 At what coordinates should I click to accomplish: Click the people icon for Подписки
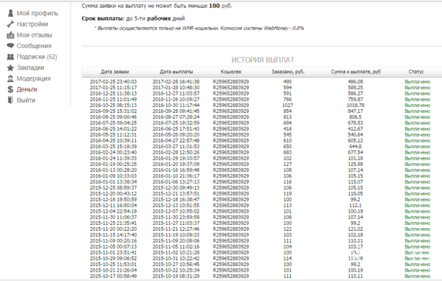click(x=10, y=57)
